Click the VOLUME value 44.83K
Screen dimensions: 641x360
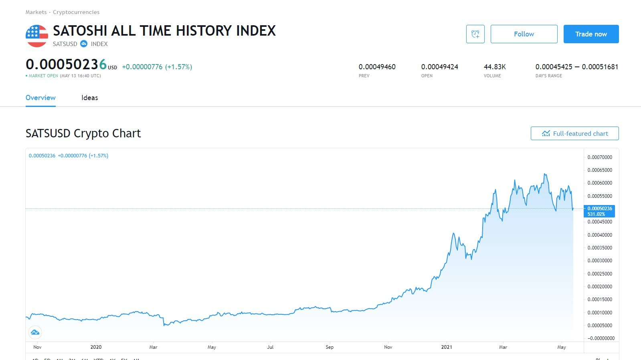point(495,67)
